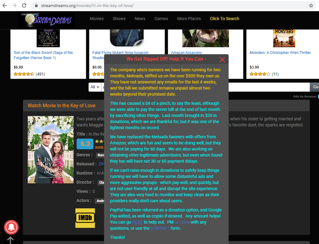Click the browser back arrow

pyautogui.click(x=5, y=5)
